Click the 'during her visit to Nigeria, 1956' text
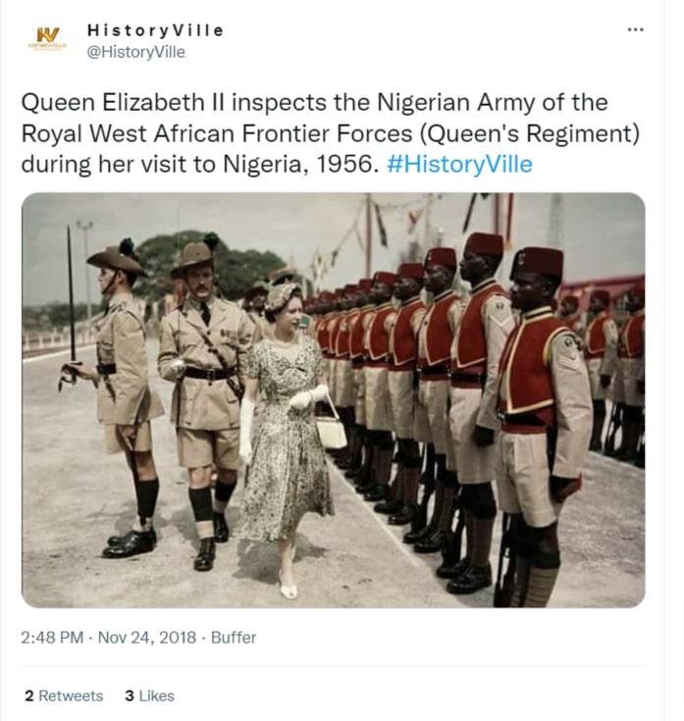 tap(198, 164)
